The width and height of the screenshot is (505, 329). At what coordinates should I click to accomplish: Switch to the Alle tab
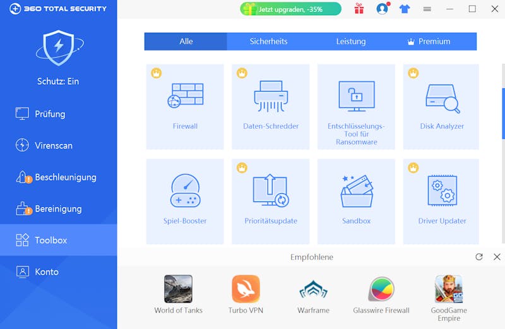186,41
